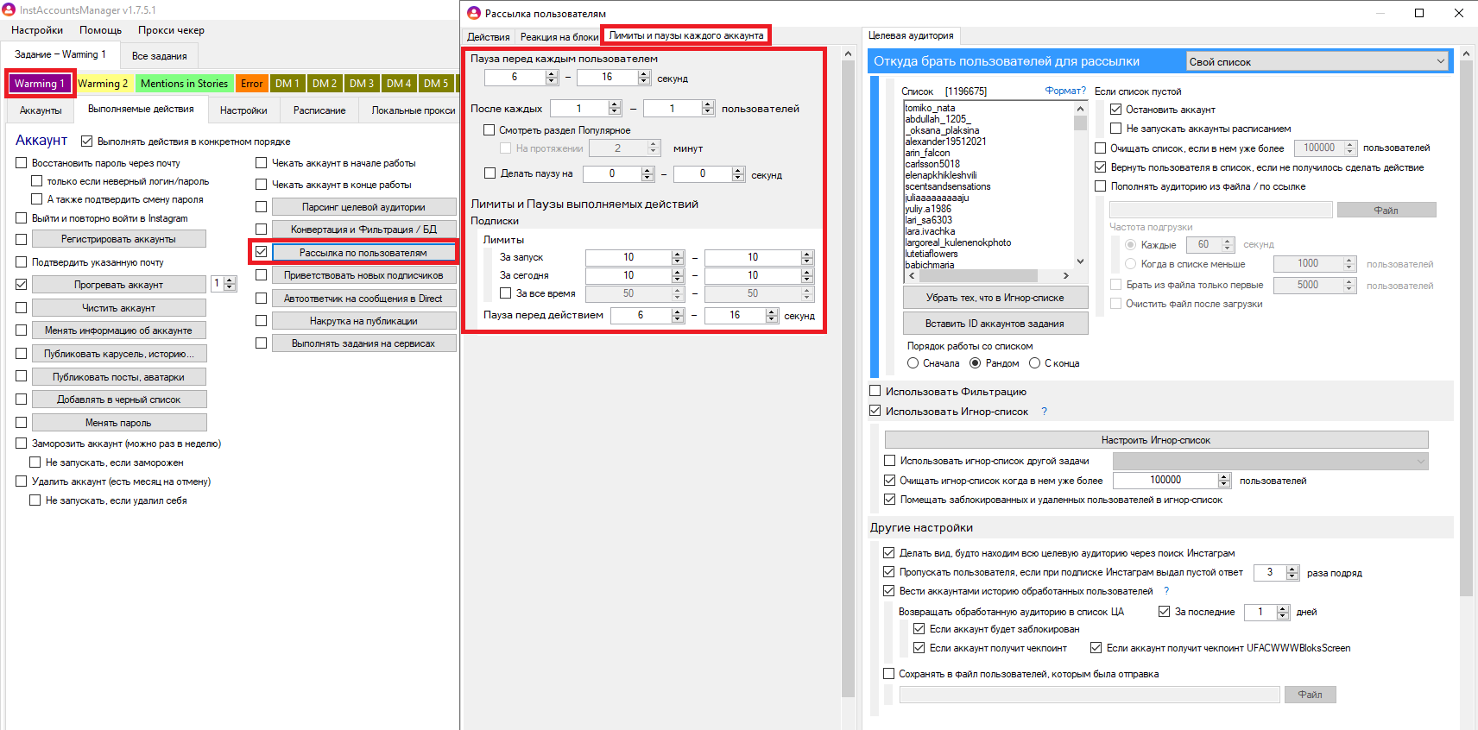Toggle Если аккаунт будет заблокирован checkbox
Screen dimensions: 1478x730
click(919, 629)
